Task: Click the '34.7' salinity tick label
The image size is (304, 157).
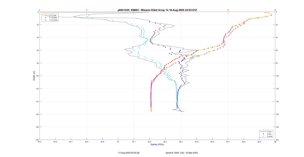Action: point(71,142)
